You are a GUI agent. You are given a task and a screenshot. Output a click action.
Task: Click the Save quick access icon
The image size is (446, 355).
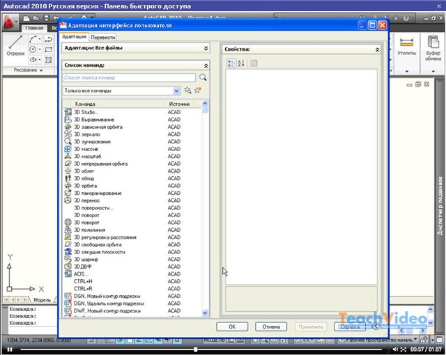point(46,19)
